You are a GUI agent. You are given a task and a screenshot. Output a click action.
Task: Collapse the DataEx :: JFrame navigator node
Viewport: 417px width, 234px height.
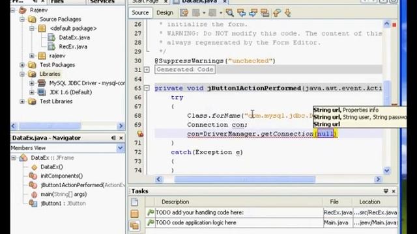coord(14,158)
